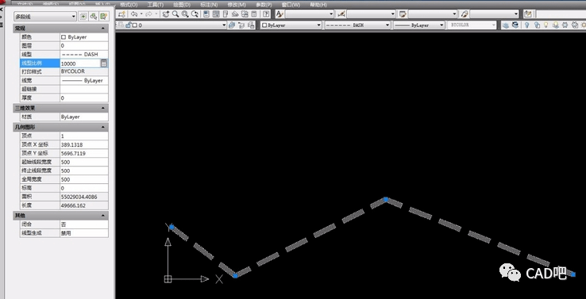Viewport: 586px width, 299px height.
Task: Open the 标注(N) menu
Action: click(x=209, y=5)
